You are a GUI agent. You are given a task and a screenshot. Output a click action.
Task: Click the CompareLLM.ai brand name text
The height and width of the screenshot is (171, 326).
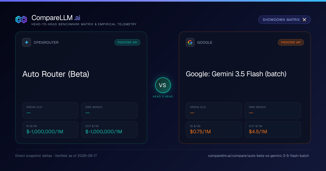(56, 18)
